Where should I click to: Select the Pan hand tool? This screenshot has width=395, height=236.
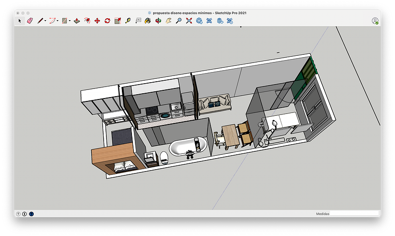pyautogui.click(x=169, y=21)
